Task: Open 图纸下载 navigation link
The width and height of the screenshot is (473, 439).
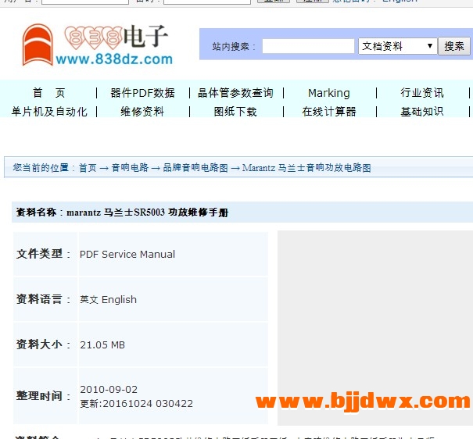Action: click(x=235, y=112)
